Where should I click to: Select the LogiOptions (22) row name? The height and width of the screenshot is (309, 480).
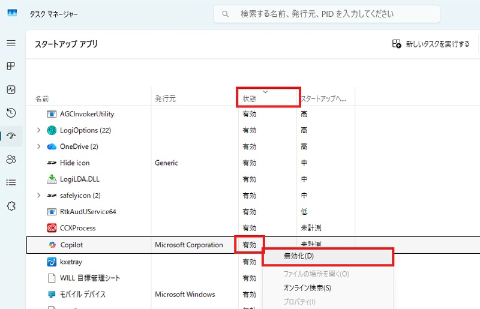coord(85,130)
